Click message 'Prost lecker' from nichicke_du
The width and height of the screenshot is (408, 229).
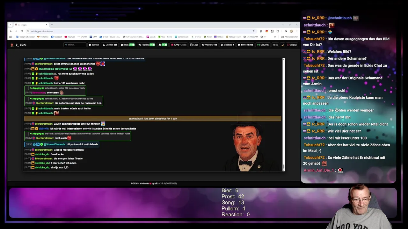57,154
